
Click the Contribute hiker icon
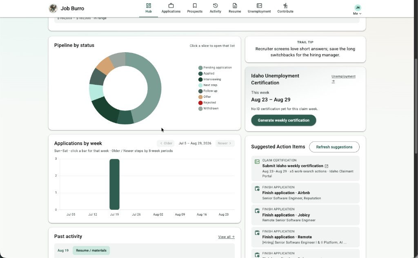(285, 6)
